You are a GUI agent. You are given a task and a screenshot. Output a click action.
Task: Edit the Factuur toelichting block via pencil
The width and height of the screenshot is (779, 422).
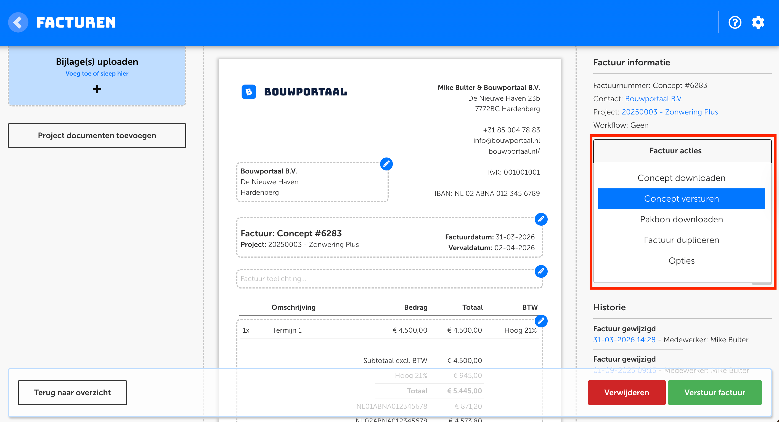tap(541, 272)
